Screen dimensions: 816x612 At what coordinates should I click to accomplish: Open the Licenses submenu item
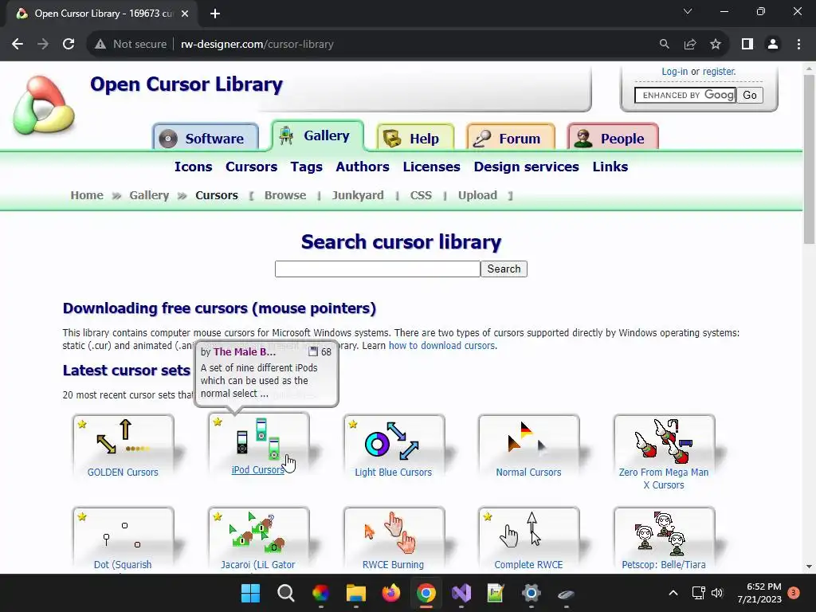coord(431,167)
